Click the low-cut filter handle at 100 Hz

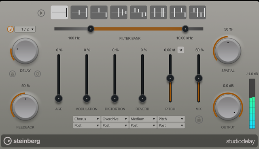91,29
